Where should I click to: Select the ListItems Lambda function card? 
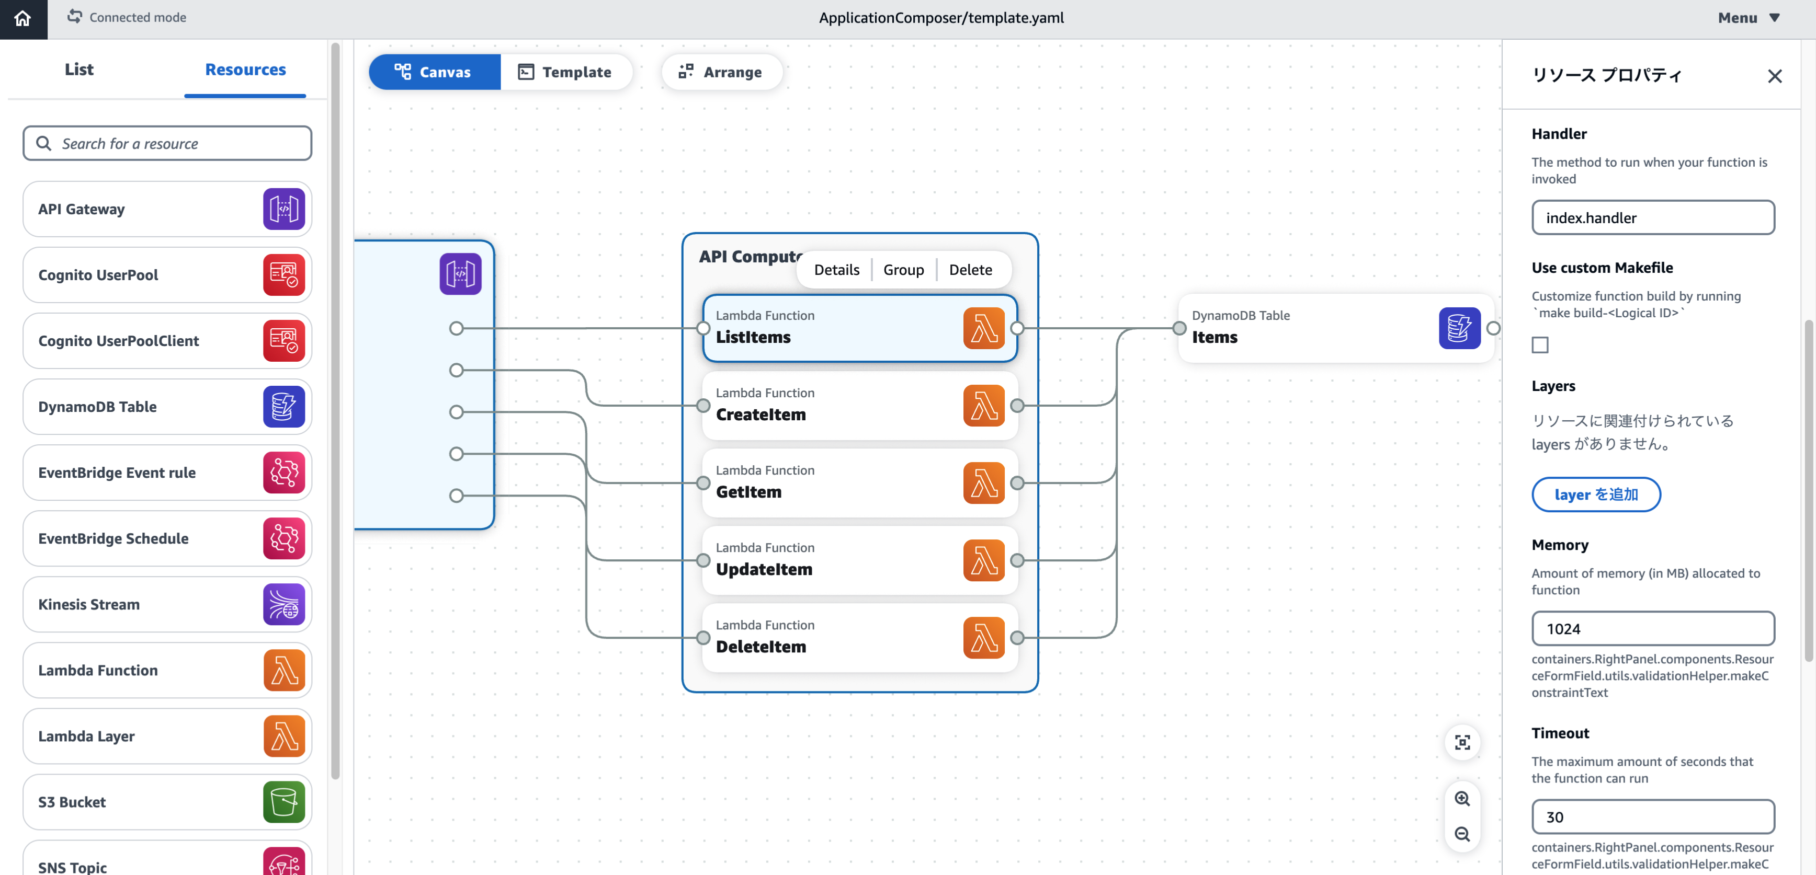[x=859, y=328]
